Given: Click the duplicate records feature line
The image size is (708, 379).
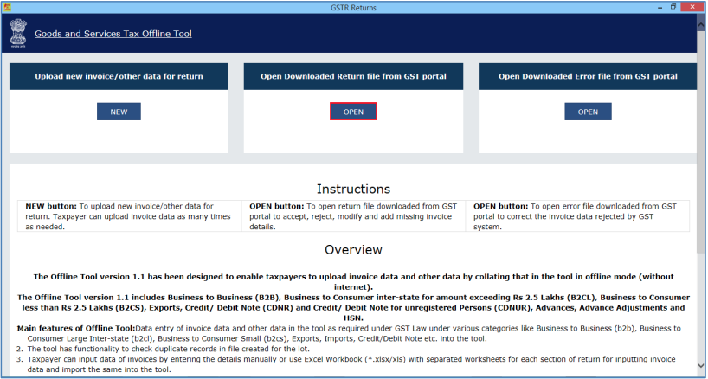Looking at the screenshot, I should pyautogui.click(x=169, y=349).
